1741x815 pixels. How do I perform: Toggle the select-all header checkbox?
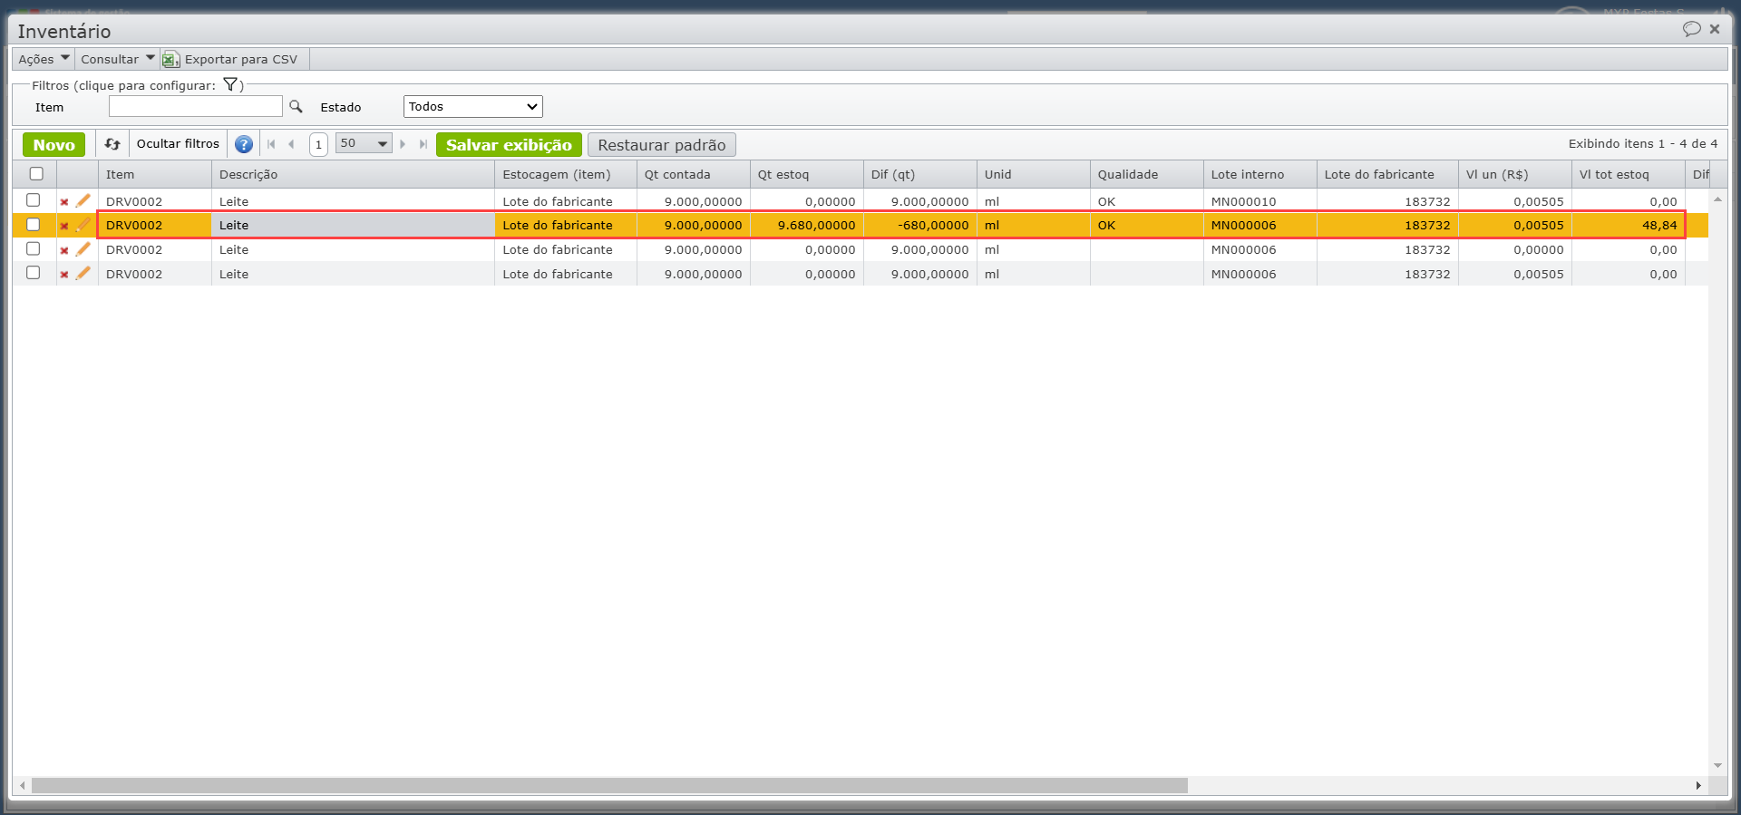[36, 174]
